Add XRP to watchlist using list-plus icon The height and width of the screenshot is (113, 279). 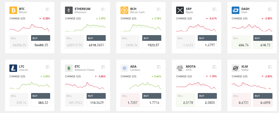click(214, 9)
